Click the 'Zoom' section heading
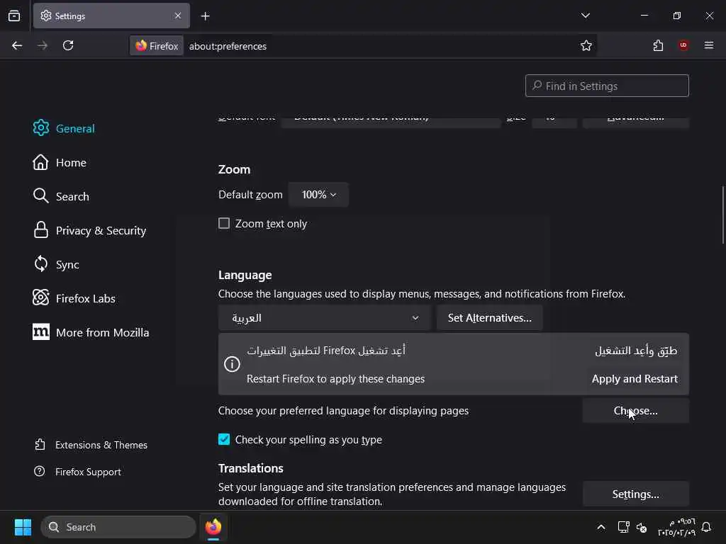The image size is (726, 544). 234,169
